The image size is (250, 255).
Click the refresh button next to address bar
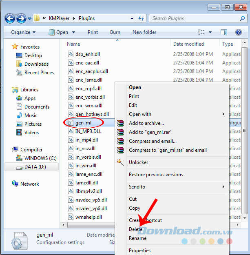point(141,18)
